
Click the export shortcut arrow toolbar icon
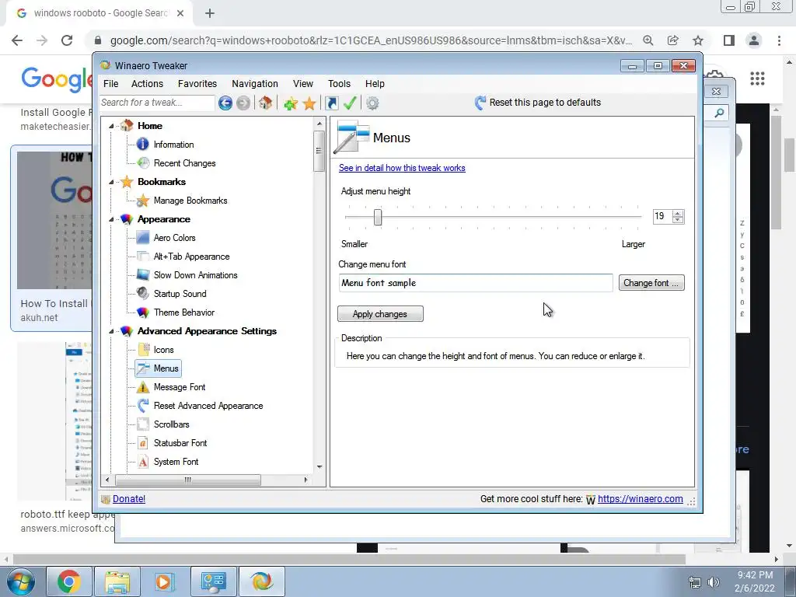coord(331,103)
